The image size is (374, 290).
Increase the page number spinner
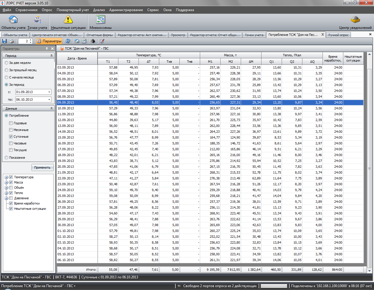(x=31, y=40)
